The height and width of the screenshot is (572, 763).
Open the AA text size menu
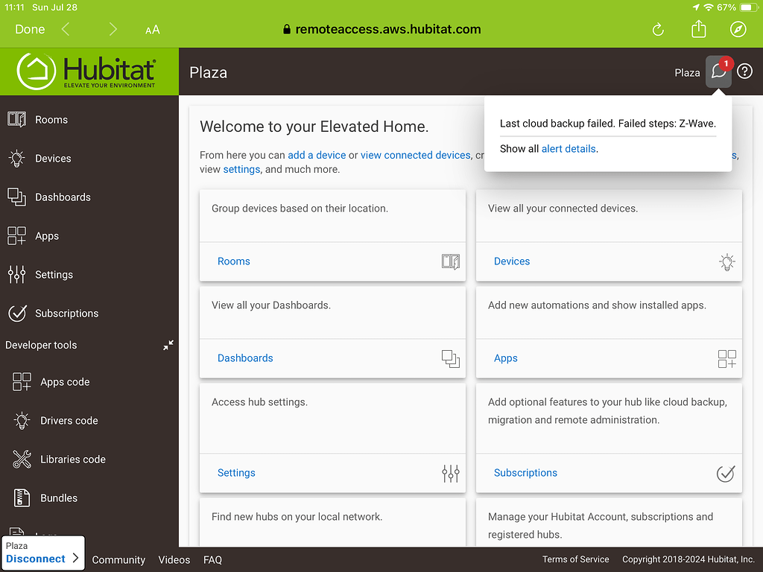[x=152, y=29]
